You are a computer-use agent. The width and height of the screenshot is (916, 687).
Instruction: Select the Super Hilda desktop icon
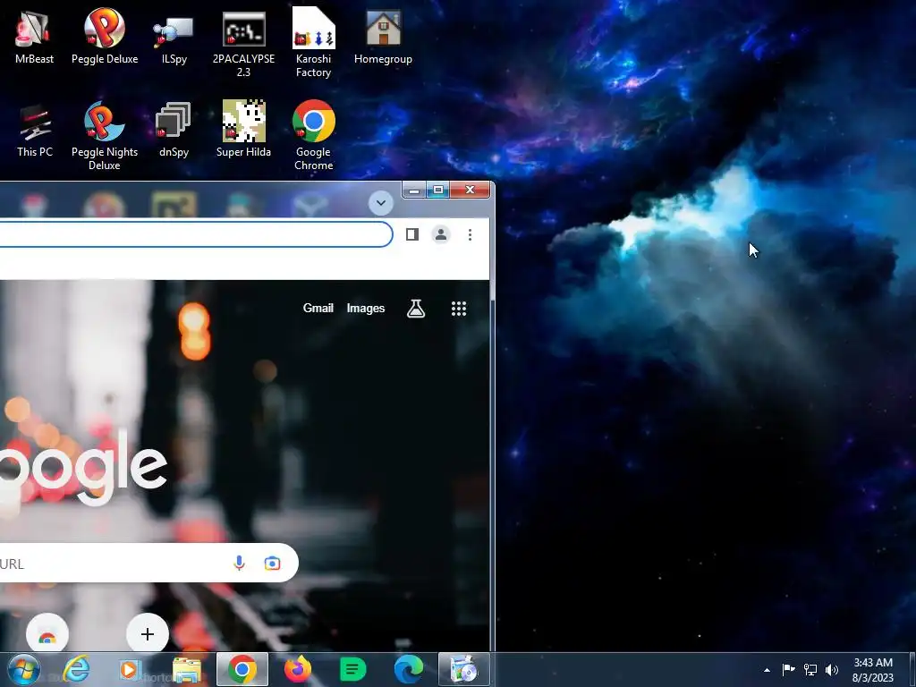coord(243,130)
